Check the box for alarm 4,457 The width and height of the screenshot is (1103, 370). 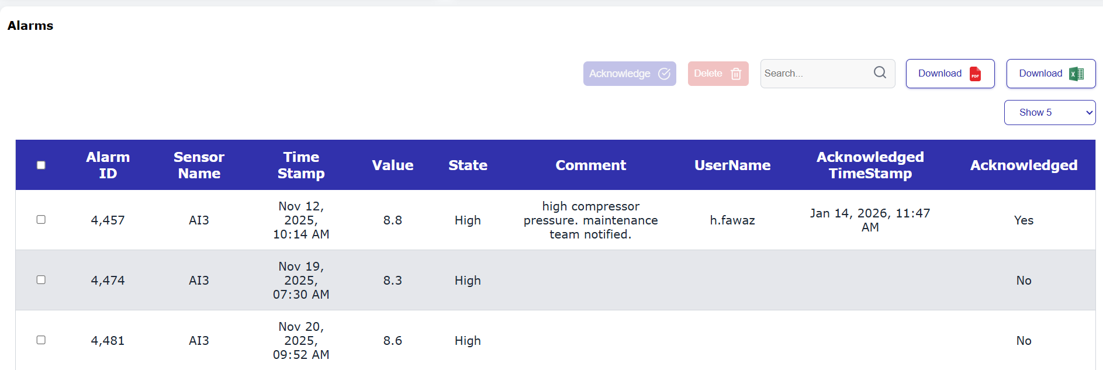pyautogui.click(x=41, y=220)
